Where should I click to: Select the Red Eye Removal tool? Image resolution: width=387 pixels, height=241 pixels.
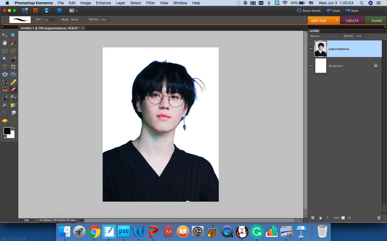[x=5, y=82]
